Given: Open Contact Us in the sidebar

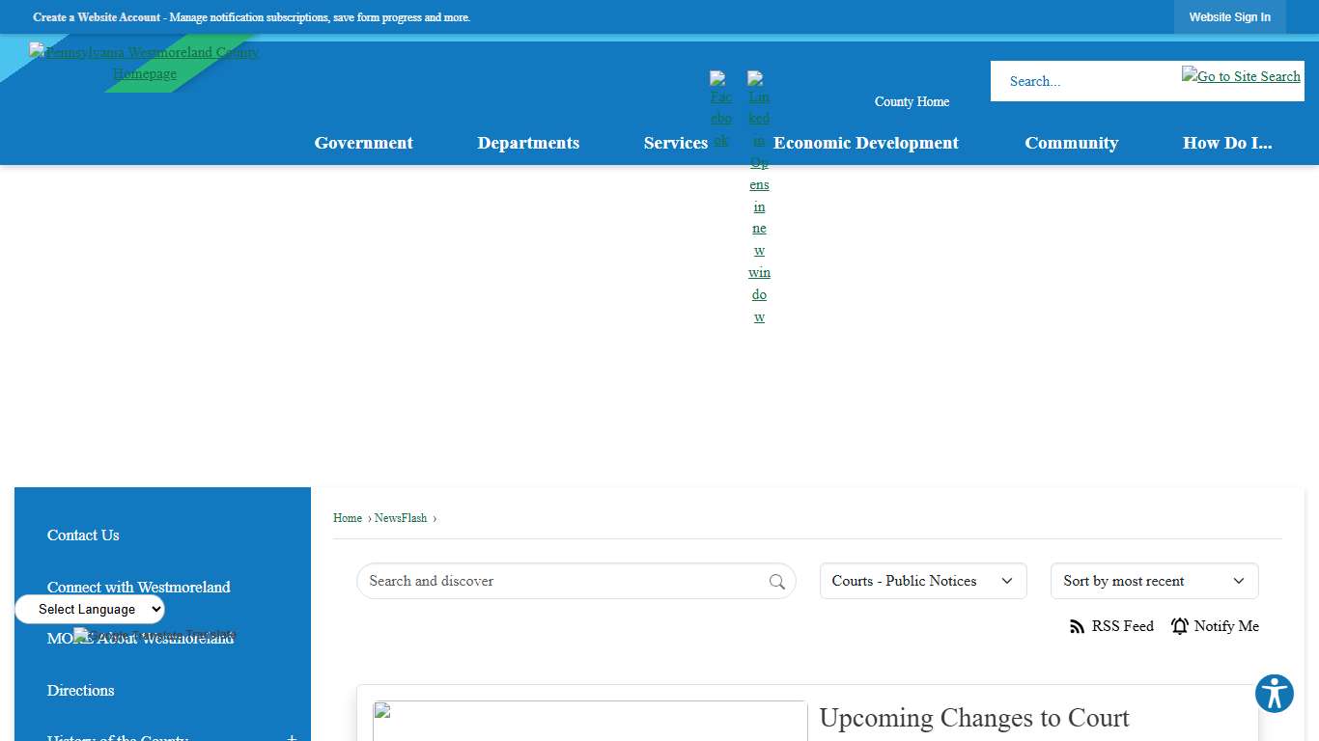Looking at the screenshot, I should (83, 535).
